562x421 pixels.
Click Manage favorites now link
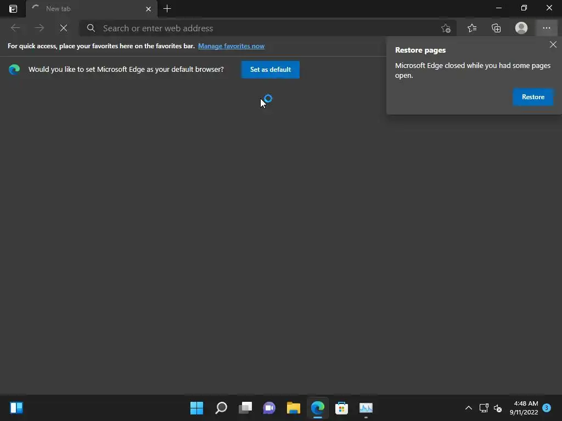(x=231, y=46)
